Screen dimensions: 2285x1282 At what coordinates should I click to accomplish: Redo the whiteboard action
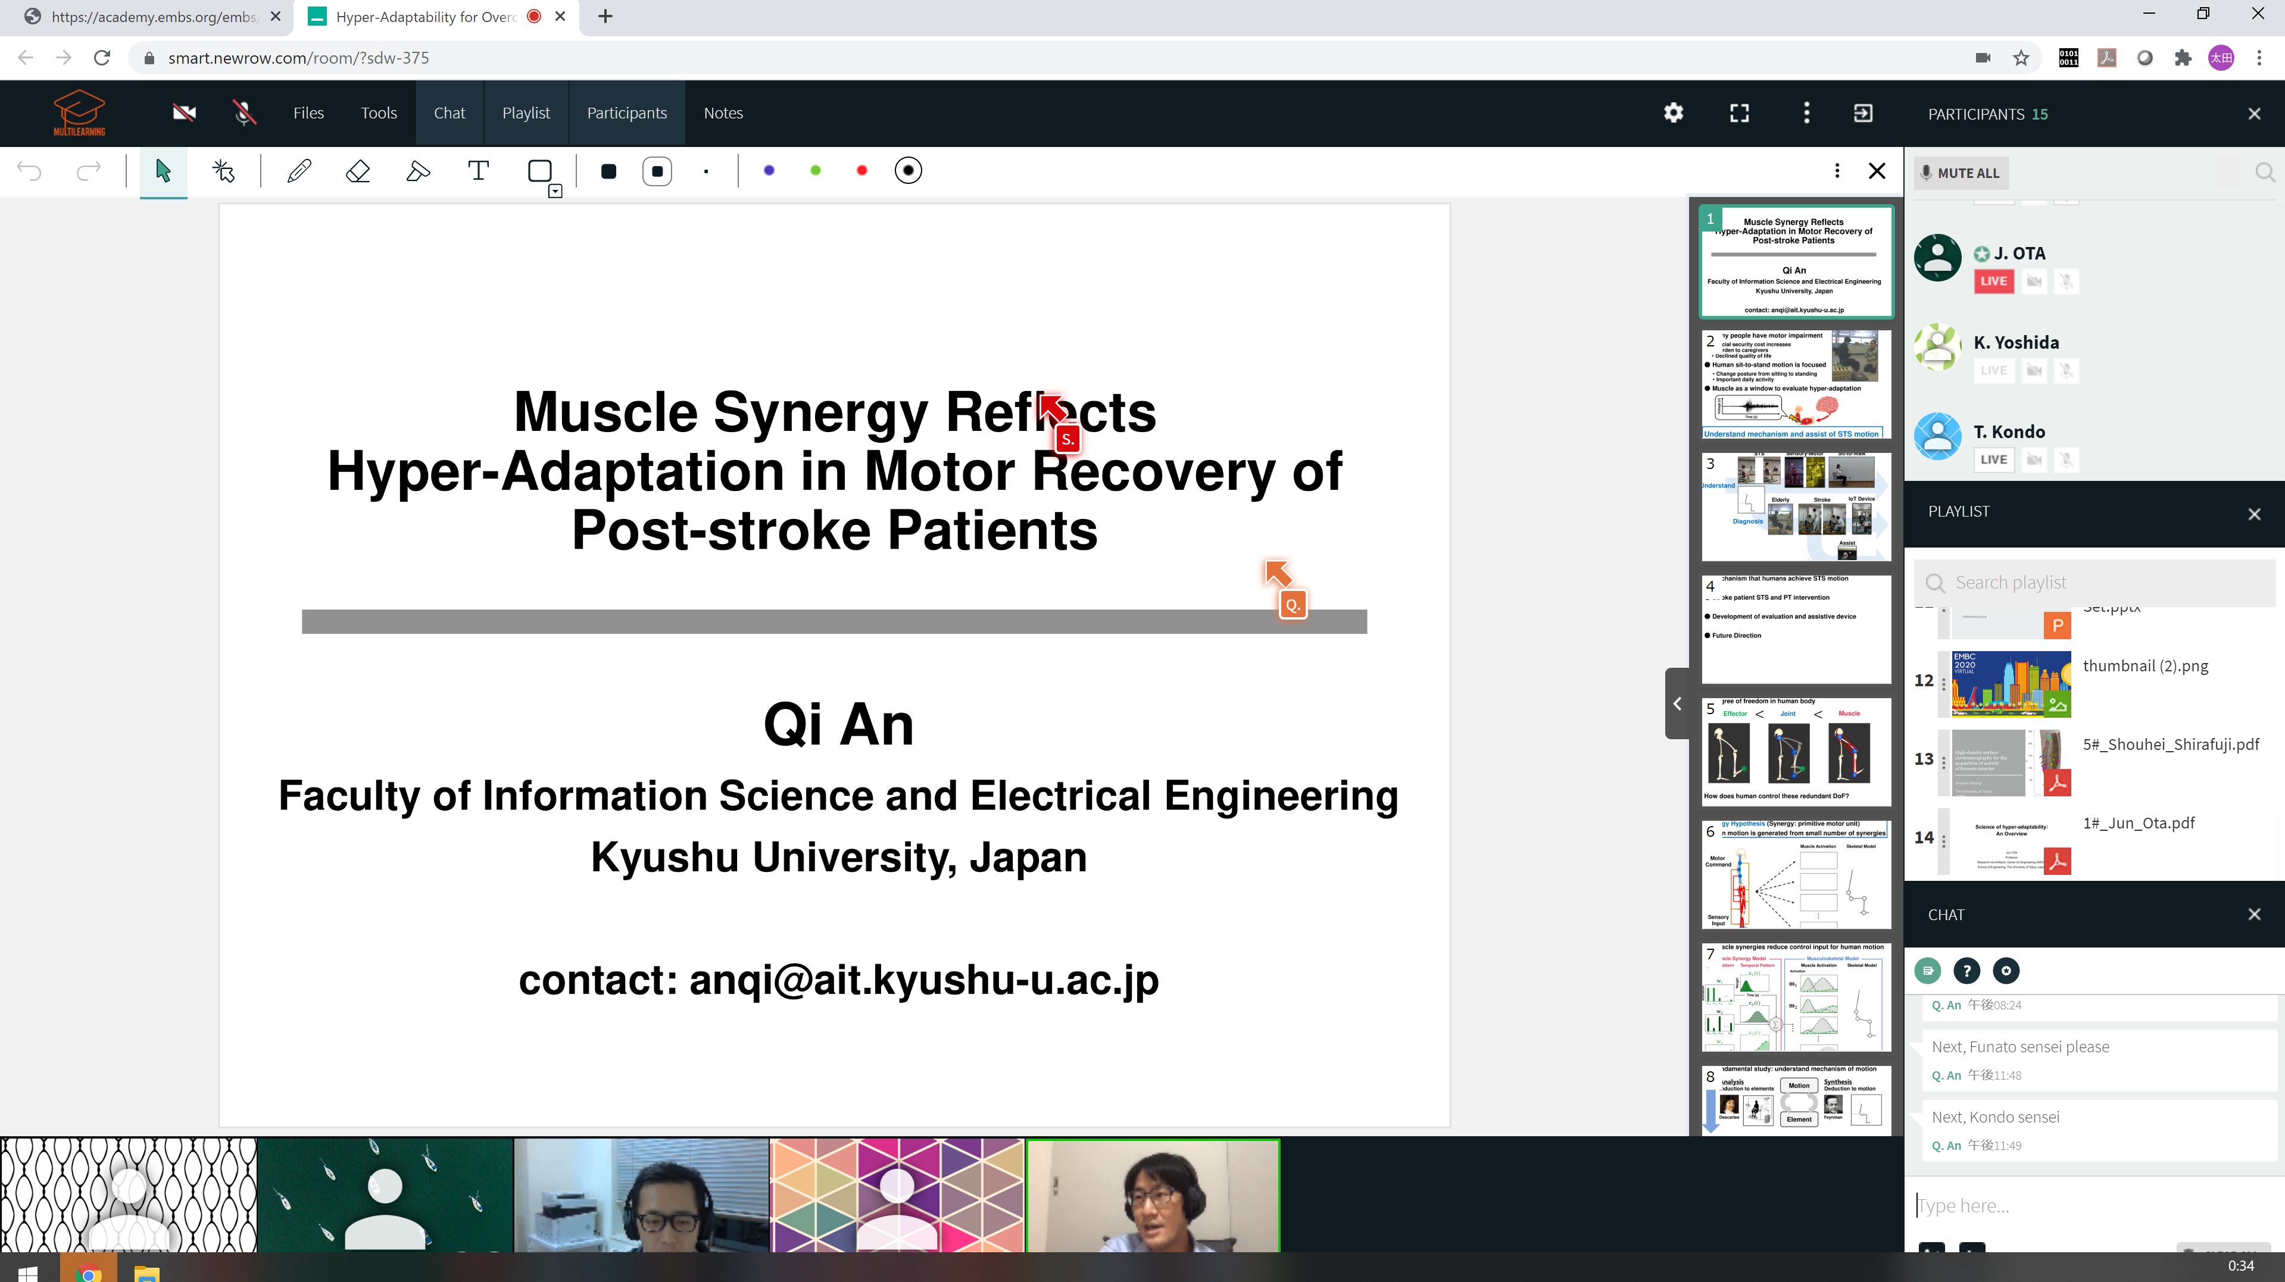tap(89, 170)
